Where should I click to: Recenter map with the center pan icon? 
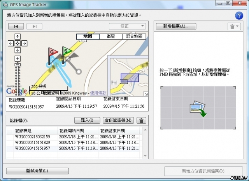(x=18, y=43)
